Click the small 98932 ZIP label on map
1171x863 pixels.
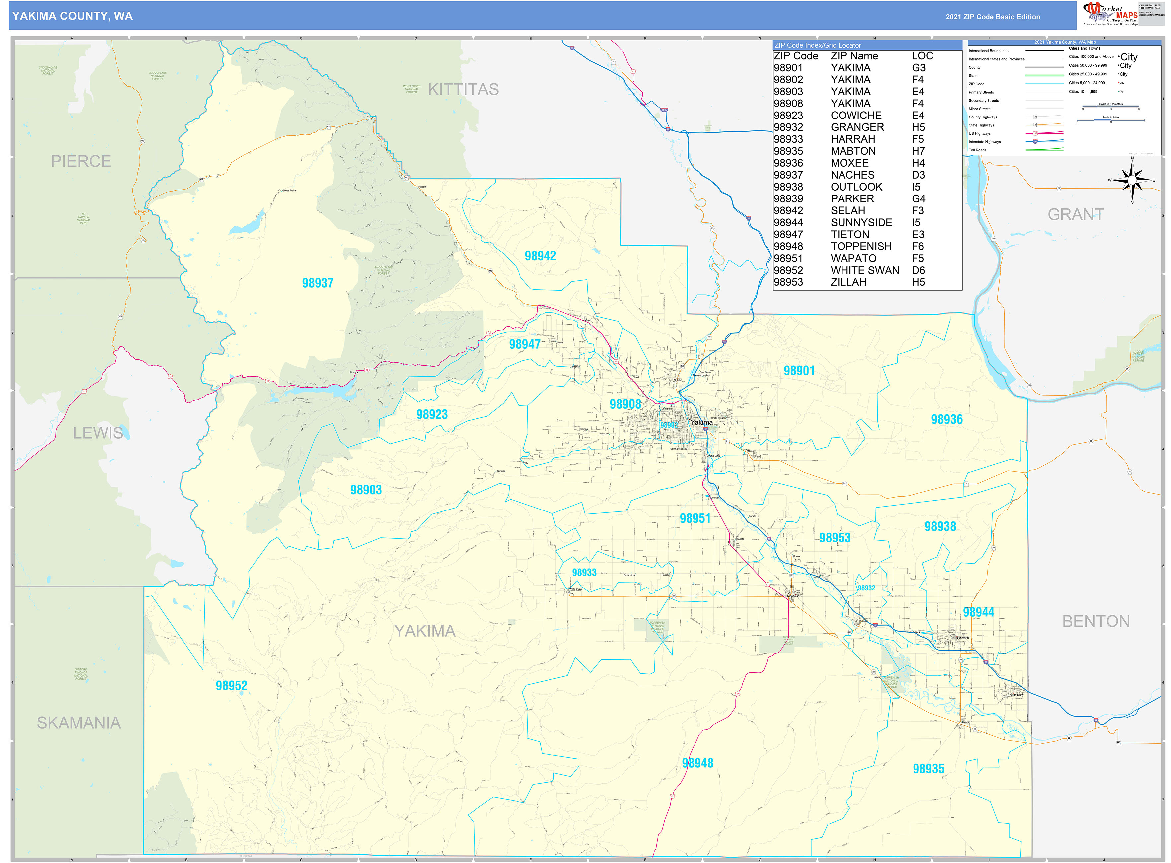(866, 588)
